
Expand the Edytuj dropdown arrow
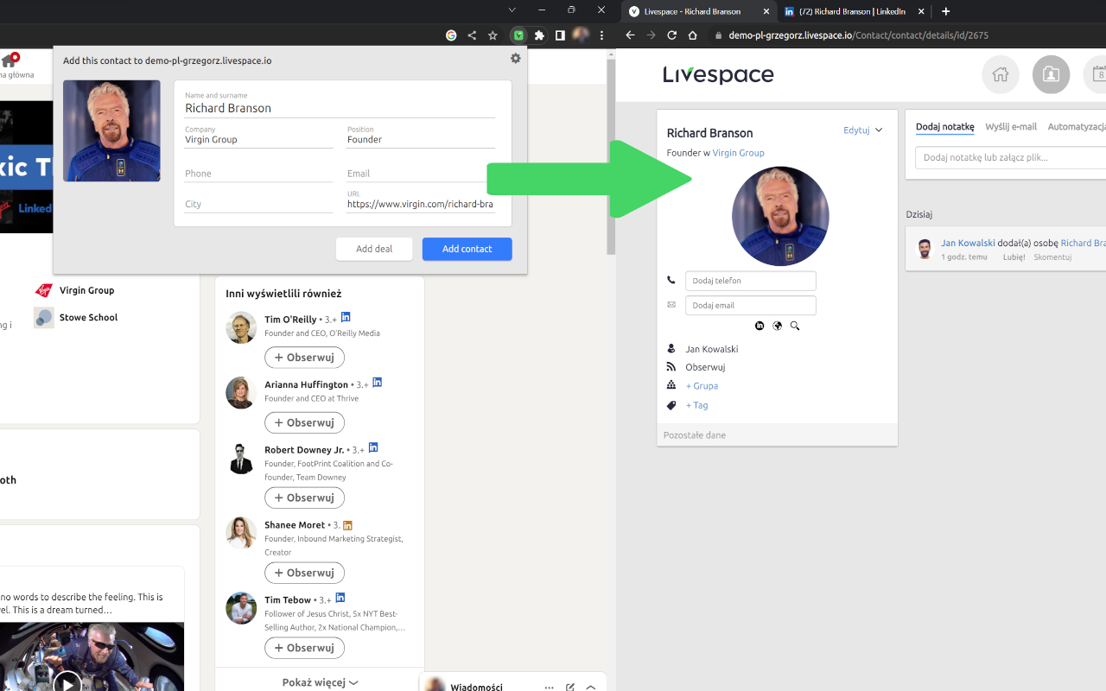879,130
